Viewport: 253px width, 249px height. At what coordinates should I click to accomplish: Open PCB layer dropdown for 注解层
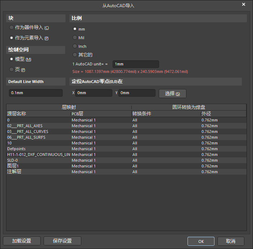[x=101, y=172]
